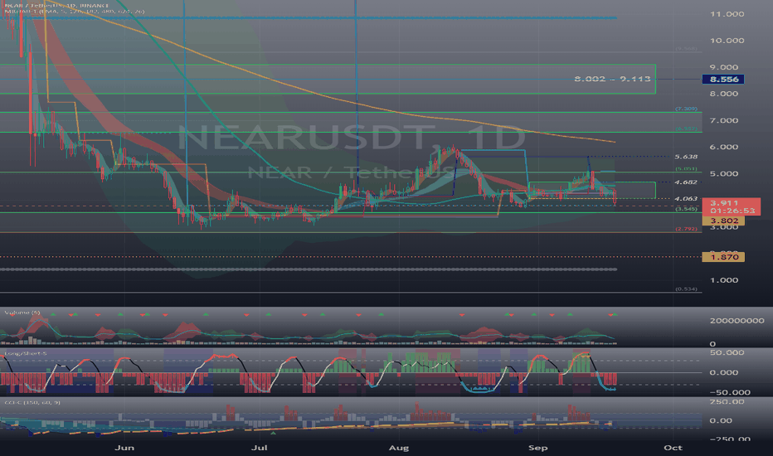Click the 250.00 CCI axis label

[x=727, y=402]
